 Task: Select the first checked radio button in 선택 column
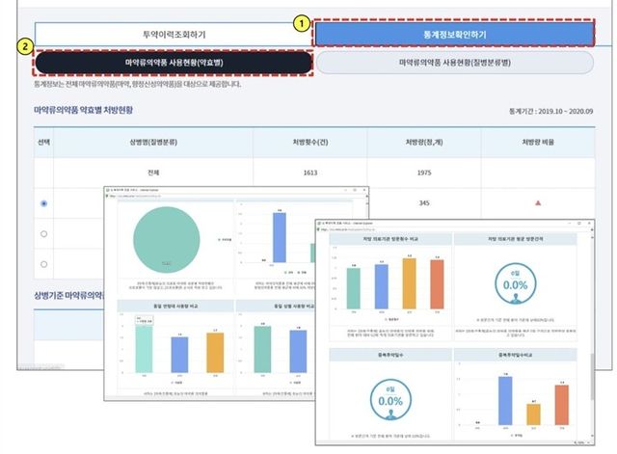44,204
